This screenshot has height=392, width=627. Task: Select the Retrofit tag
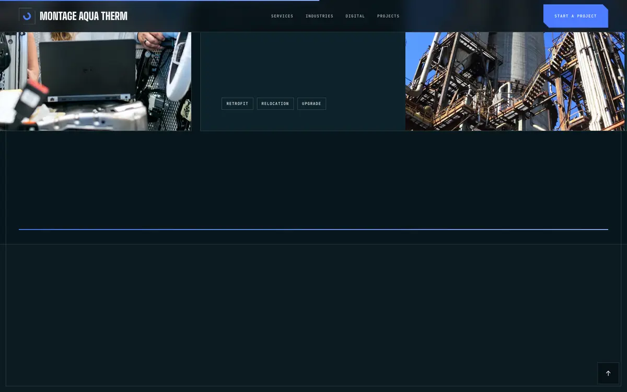[x=237, y=103]
